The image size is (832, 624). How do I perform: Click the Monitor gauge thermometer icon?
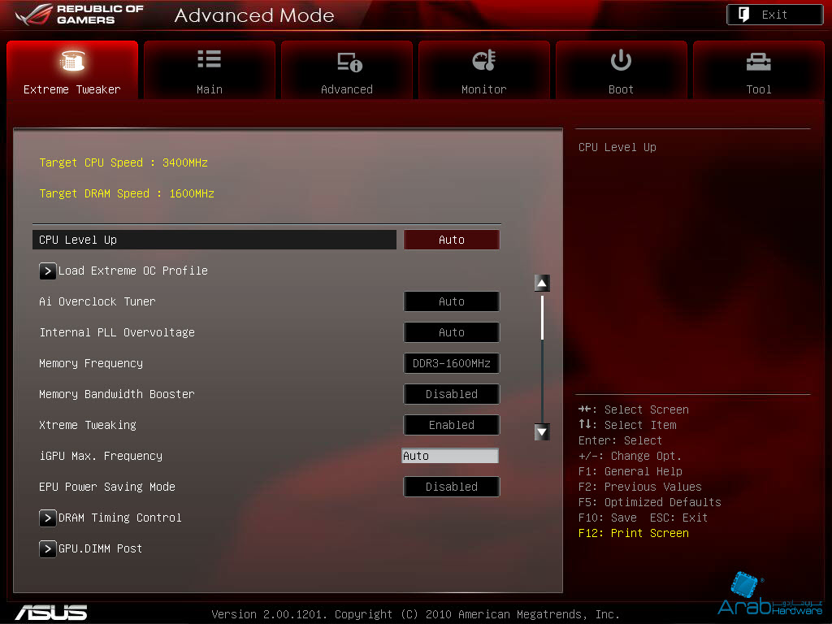(484, 60)
